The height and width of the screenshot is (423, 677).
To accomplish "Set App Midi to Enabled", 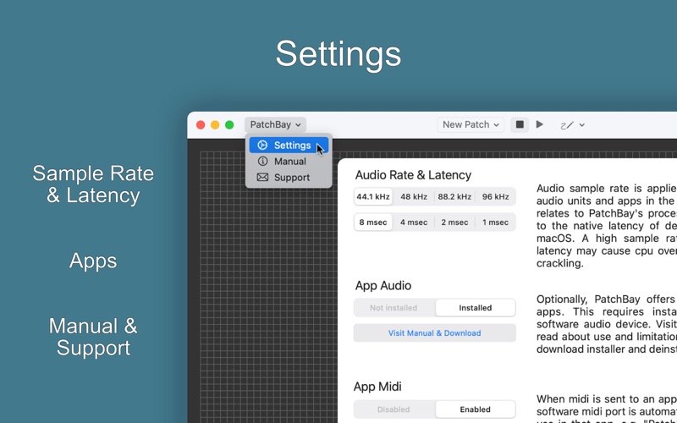I will click(475, 409).
